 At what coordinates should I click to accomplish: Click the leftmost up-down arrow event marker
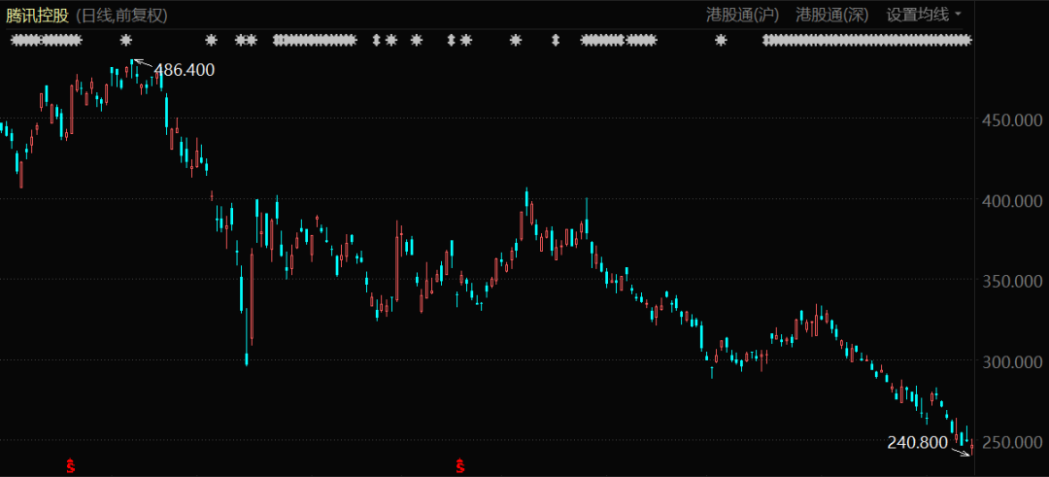tap(377, 40)
